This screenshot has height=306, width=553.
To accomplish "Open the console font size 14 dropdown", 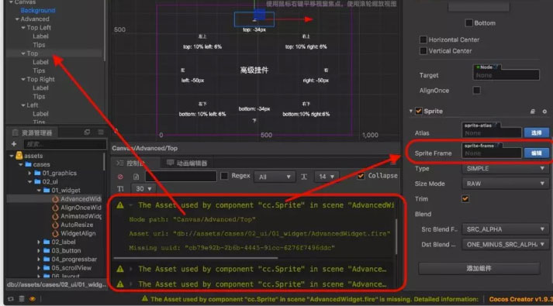I will (327, 177).
